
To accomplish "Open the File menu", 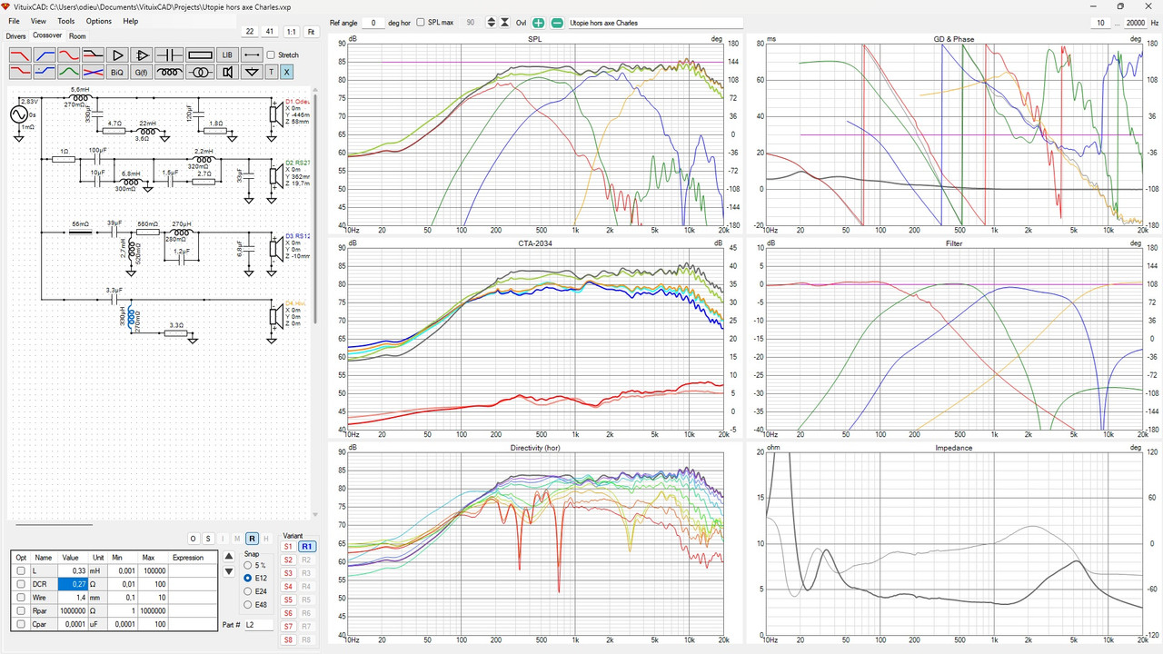I will point(14,21).
